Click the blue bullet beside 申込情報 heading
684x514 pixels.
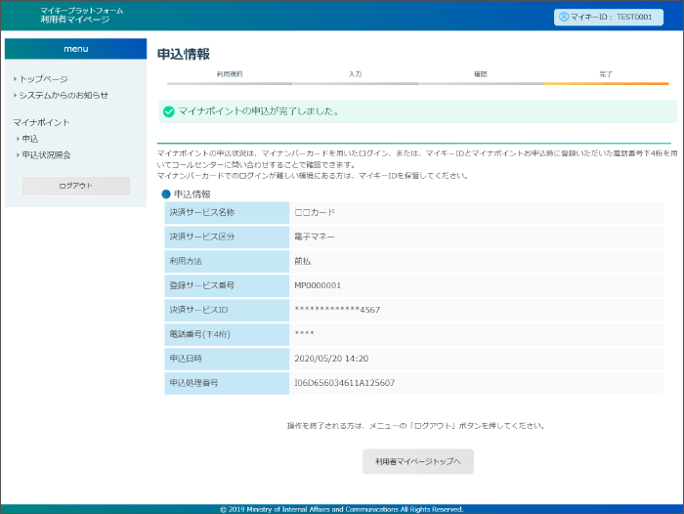pyautogui.click(x=166, y=194)
